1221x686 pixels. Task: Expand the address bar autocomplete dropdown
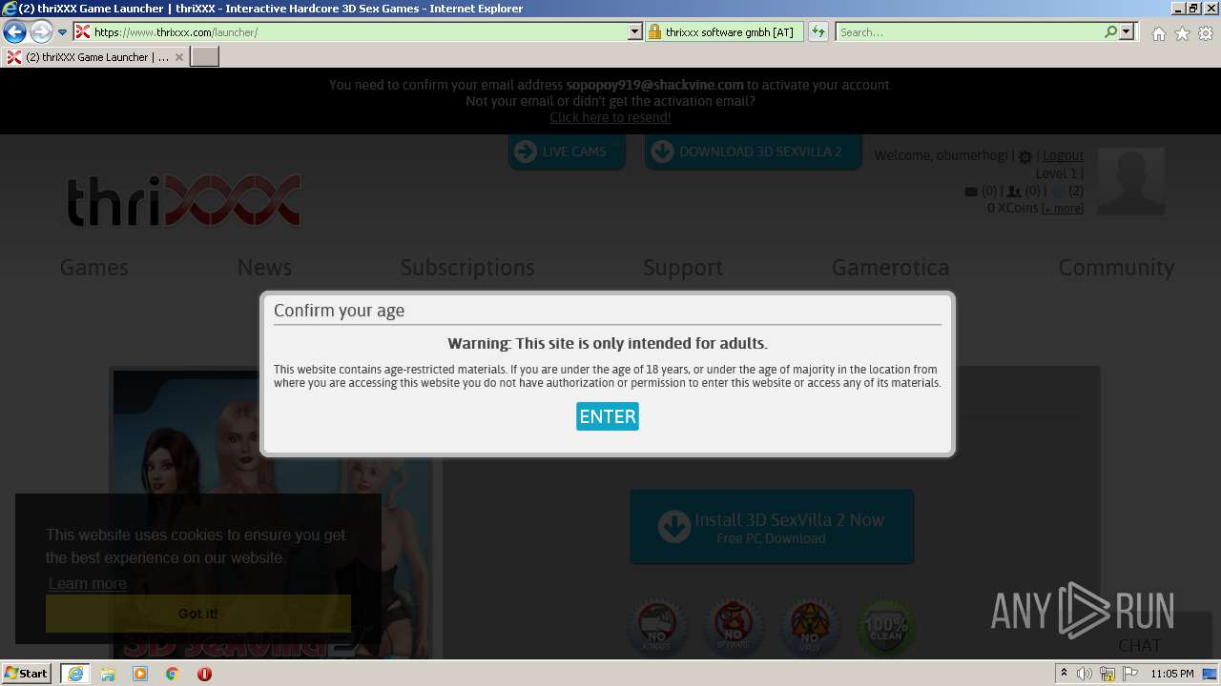click(635, 32)
